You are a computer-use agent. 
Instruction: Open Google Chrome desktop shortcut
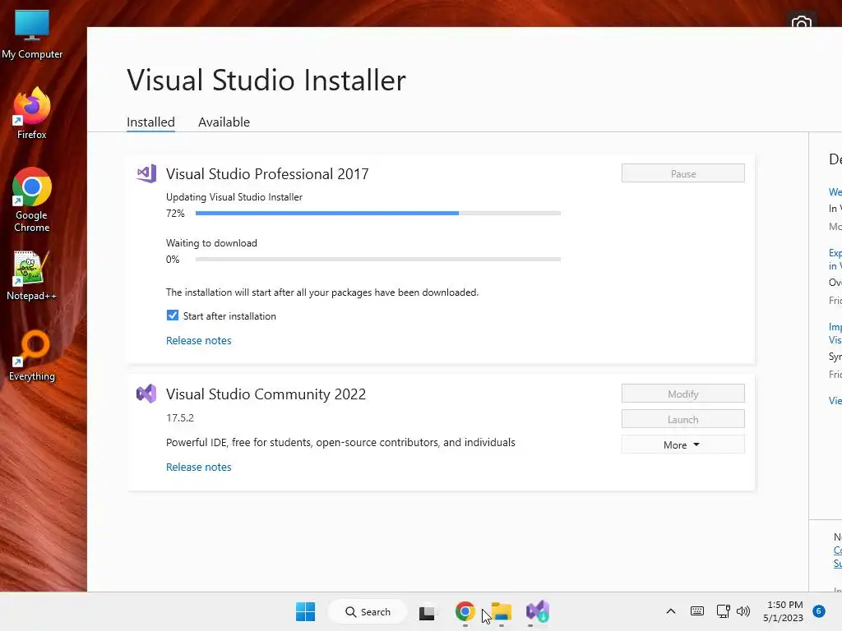[32, 200]
